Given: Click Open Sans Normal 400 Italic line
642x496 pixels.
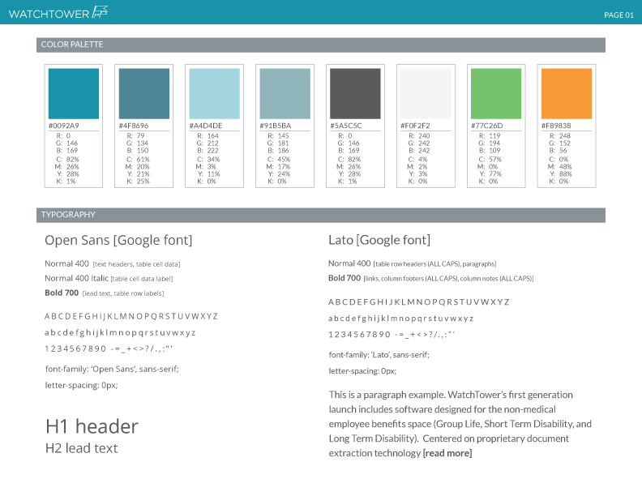Looking at the screenshot, I should [x=109, y=278].
